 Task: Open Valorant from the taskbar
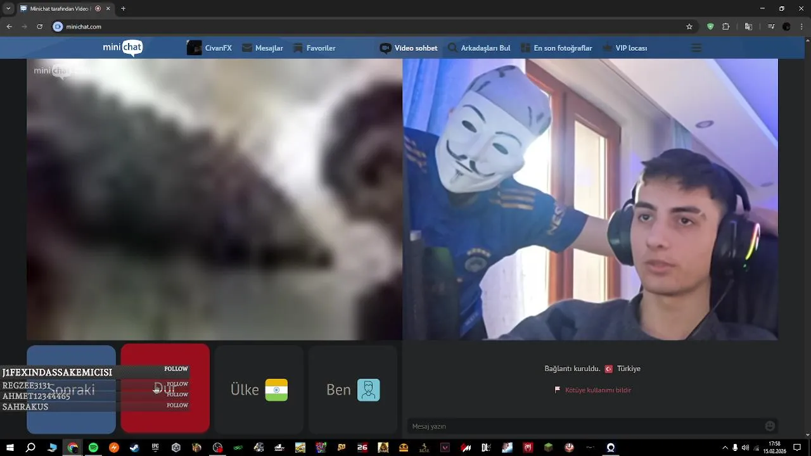[x=445, y=448]
